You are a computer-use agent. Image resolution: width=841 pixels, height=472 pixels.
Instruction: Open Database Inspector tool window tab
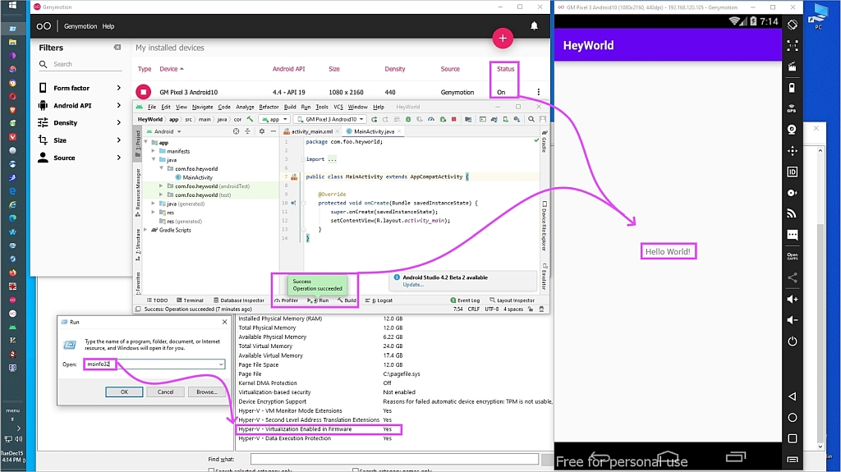click(x=239, y=300)
